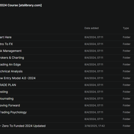This screenshot has width=134, height=134.
Task: Select the 'RADE PLAN' folder
Action: click(67, 85)
